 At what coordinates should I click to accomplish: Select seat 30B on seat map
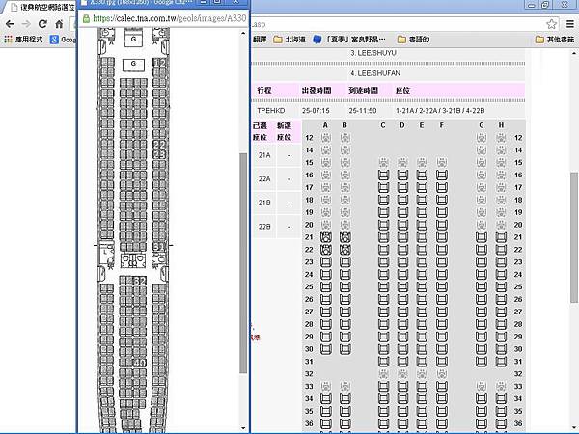tap(345, 349)
